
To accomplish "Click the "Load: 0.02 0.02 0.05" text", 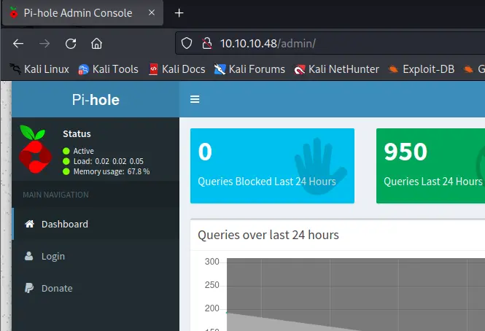I will point(108,161).
